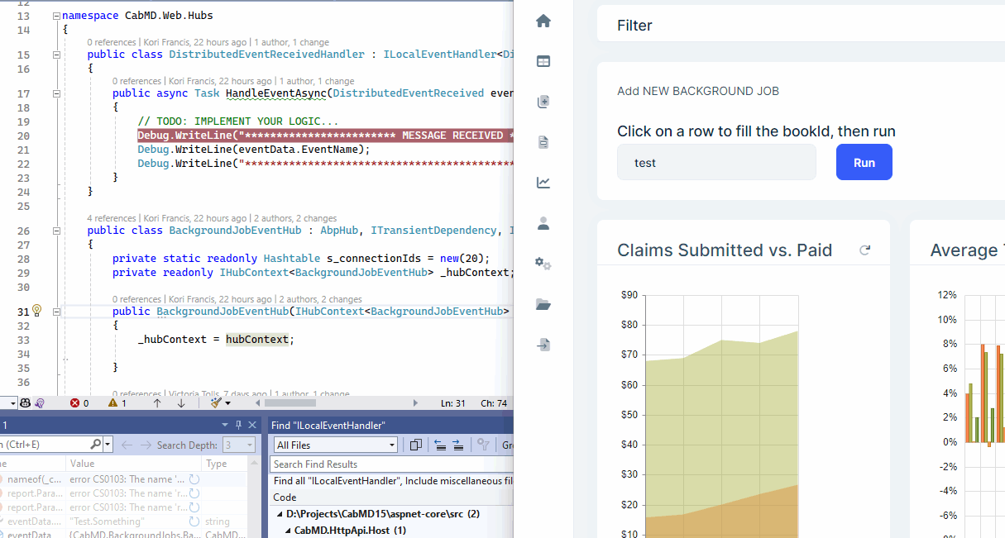Click the bookId text field containing test
This screenshot has height=538, width=1005.
(x=716, y=163)
